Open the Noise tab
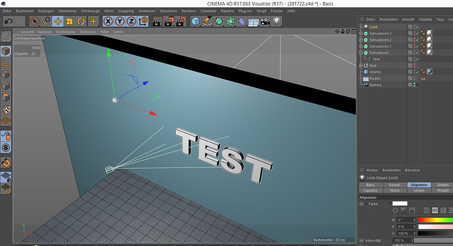 [395, 190]
